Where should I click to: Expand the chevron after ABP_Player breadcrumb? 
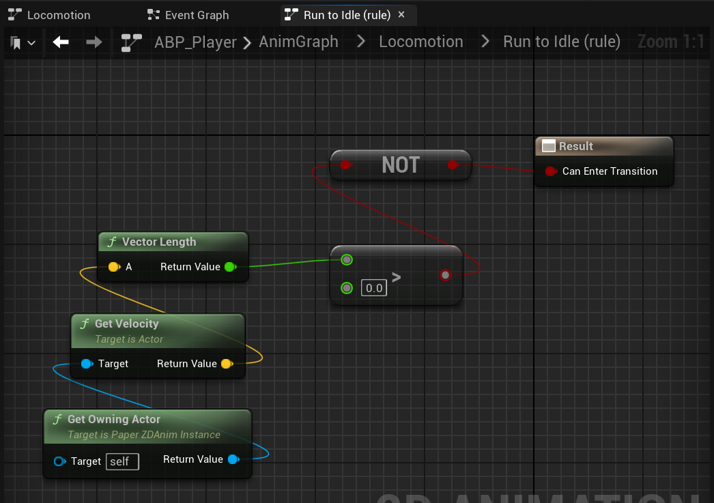[x=247, y=43]
